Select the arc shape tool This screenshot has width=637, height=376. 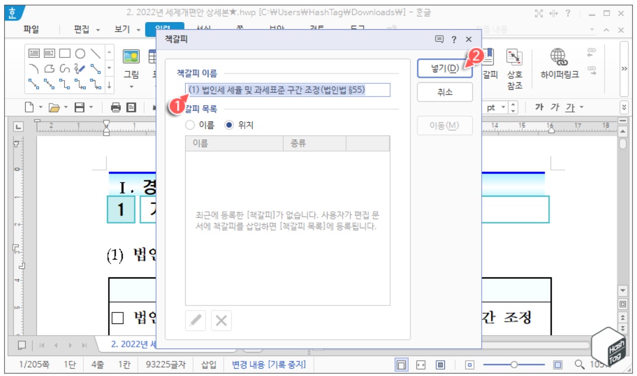(34, 69)
